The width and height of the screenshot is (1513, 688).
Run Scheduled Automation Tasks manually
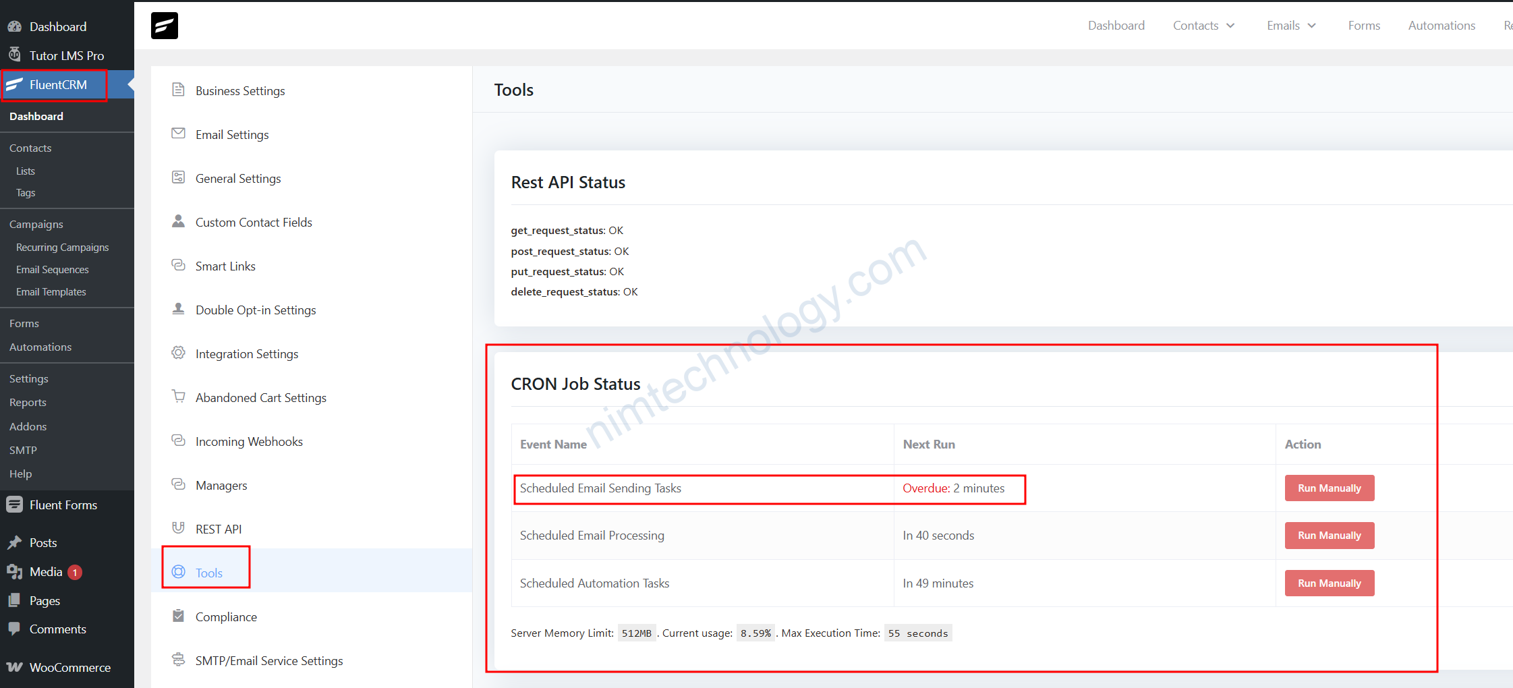pos(1329,583)
